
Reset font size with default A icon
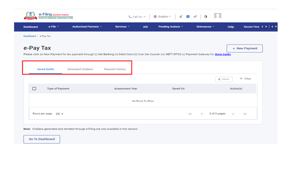[x=188, y=17]
